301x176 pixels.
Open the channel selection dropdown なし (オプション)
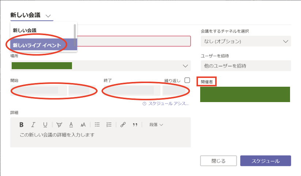point(245,41)
